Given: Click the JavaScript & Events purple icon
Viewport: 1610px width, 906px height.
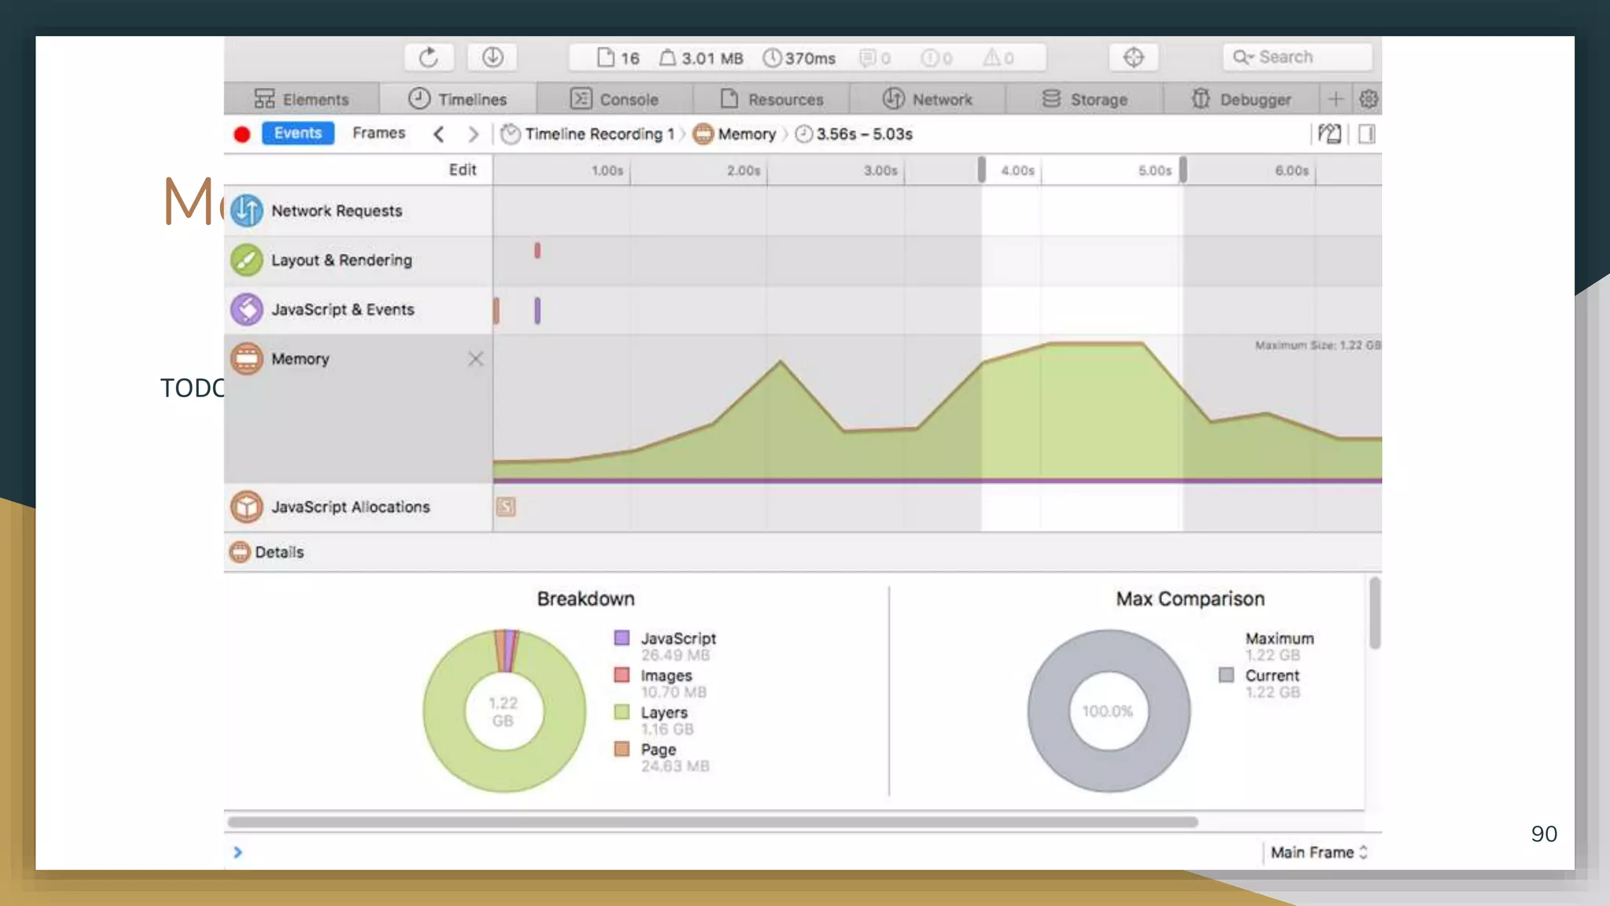Looking at the screenshot, I should tap(247, 310).
